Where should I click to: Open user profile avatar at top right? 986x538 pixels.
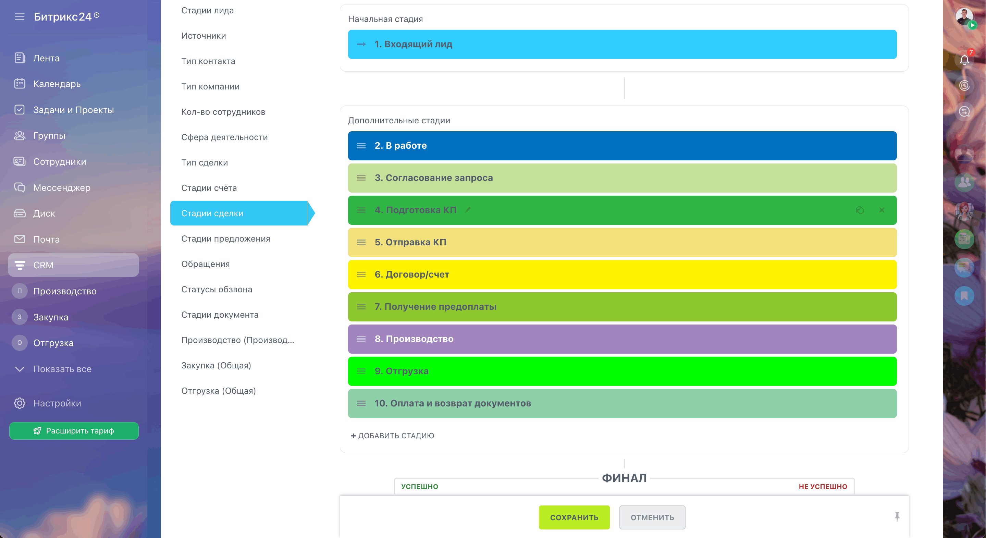click(963, 16)
